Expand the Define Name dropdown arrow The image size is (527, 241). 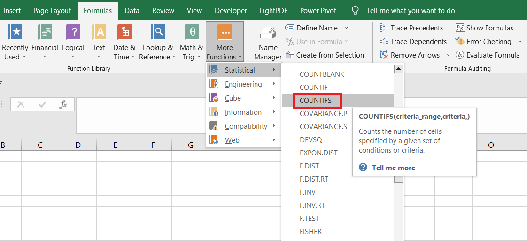pos(346,28)
